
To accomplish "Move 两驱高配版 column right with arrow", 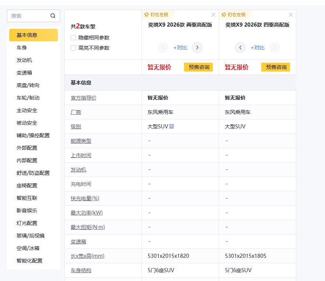I will (197, 48).
